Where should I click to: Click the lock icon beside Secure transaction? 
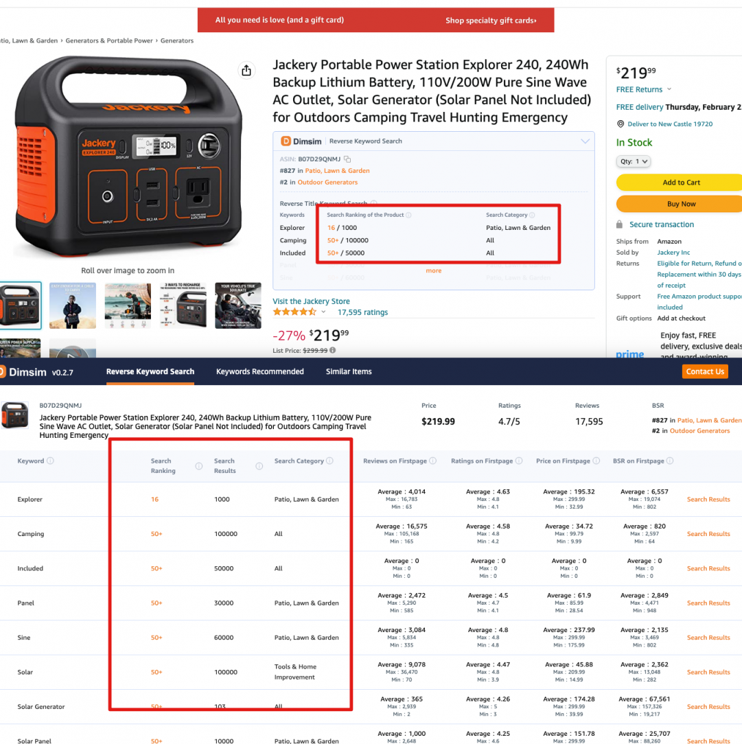619,224
